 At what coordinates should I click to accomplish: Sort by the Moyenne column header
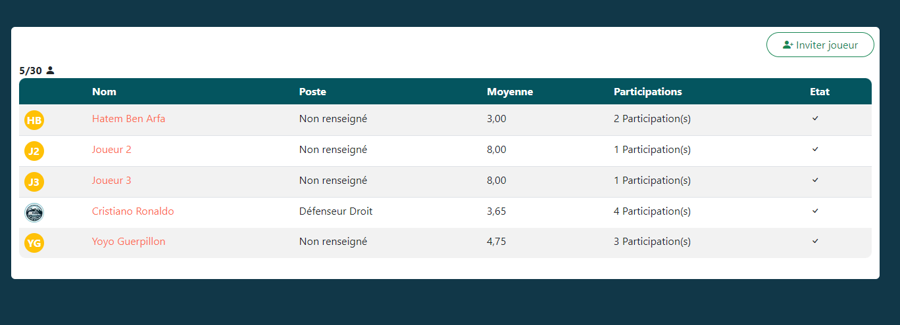(510, 92)
